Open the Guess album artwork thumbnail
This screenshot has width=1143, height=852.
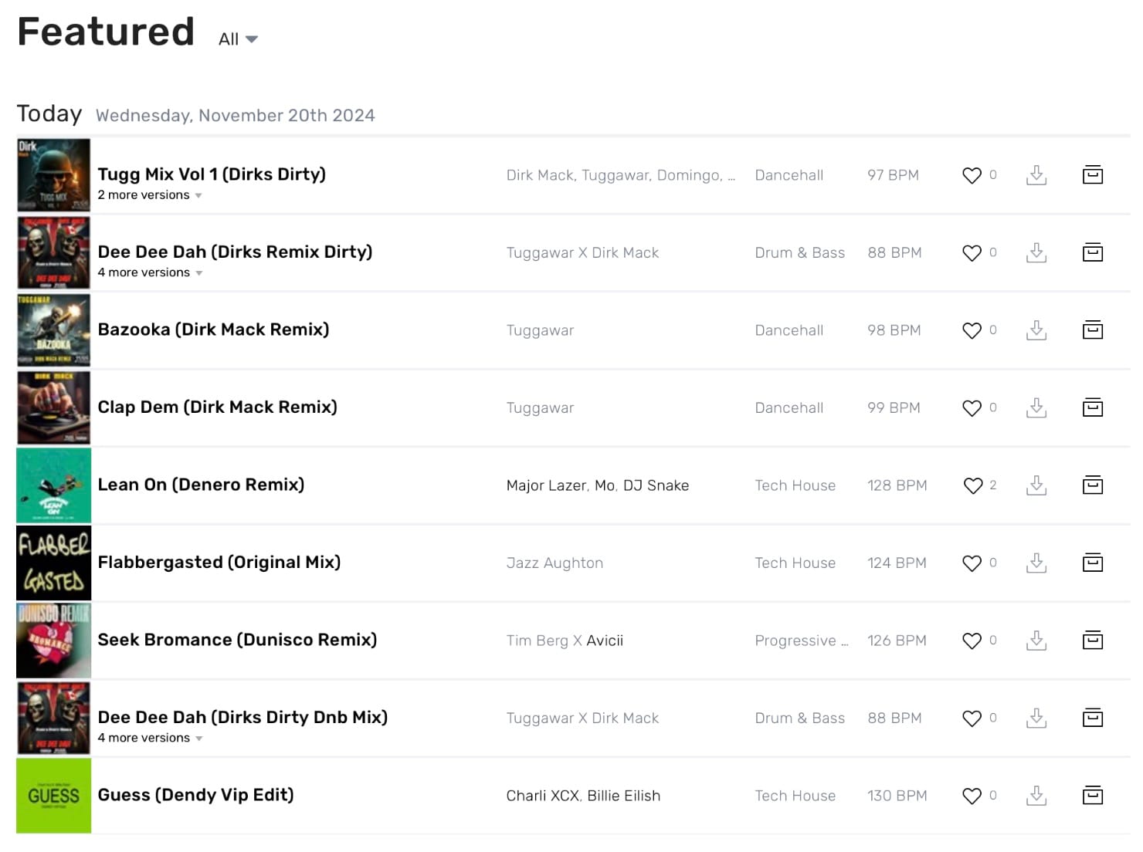(53, 795)
